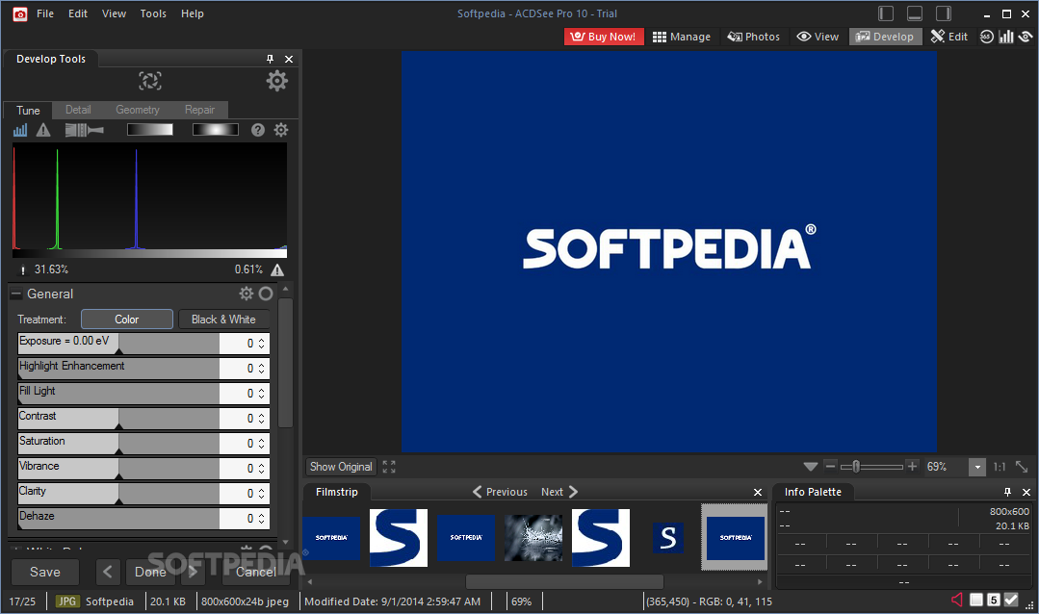Viewport: 1039px width, 614px height.
Task: Switch to Edit mode
Action: (x=948, y=37)
